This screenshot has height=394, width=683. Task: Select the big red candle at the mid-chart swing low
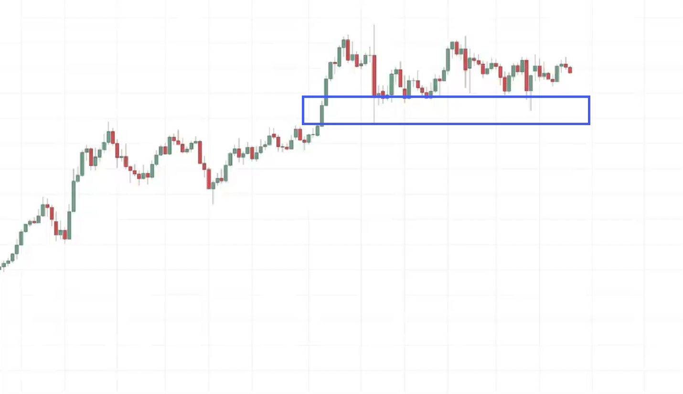[x=209, y=179]
